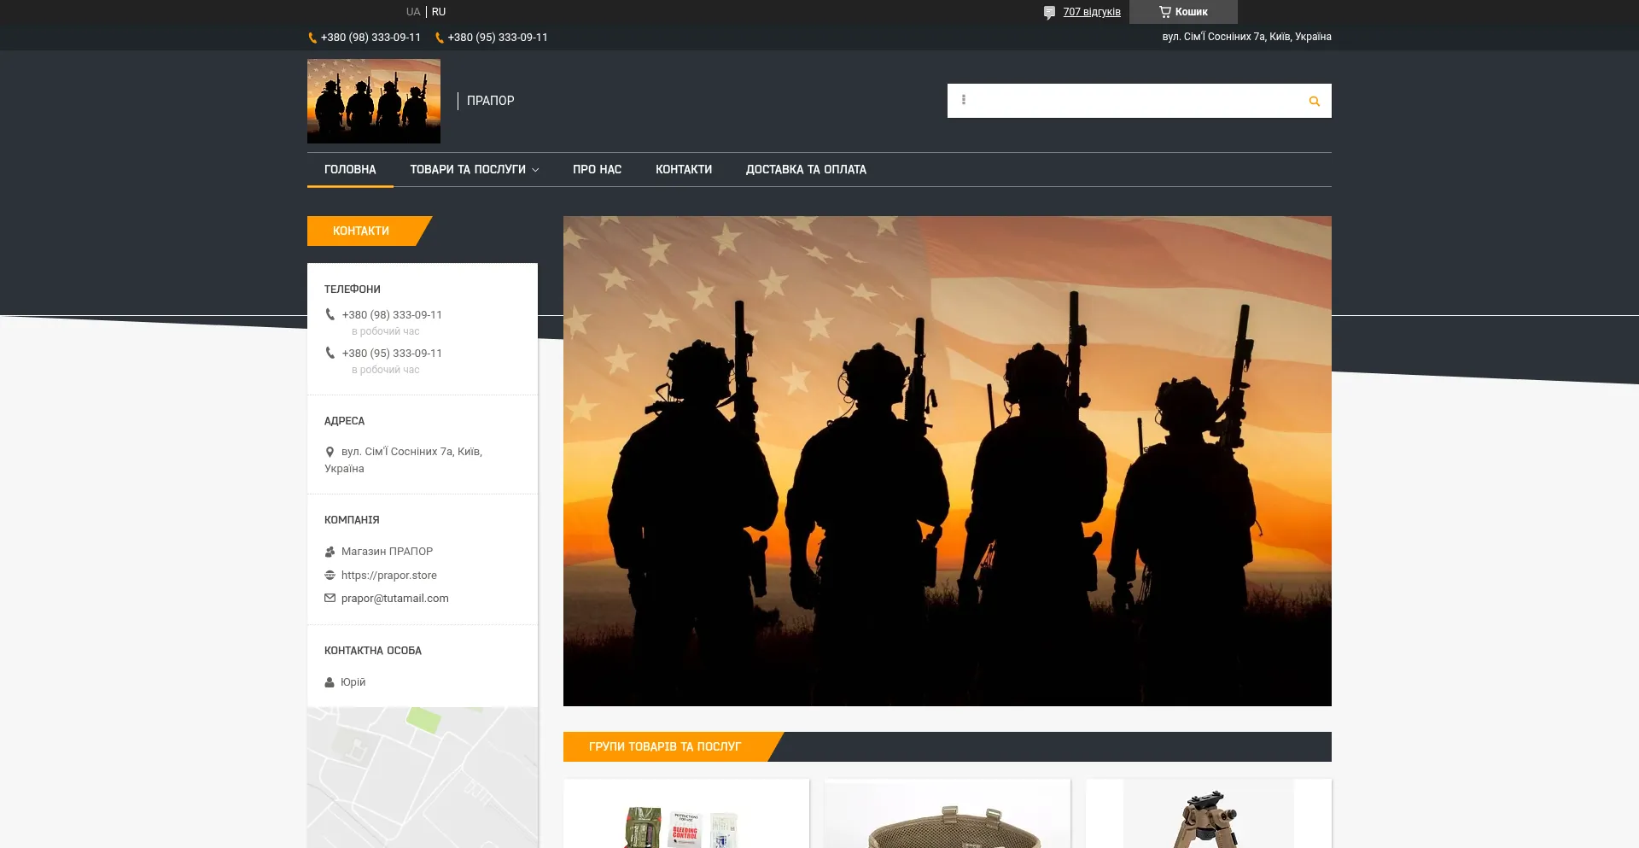Open the map thumbnail below the contacts
The height and width of the screenshot is (848, 1639).
click(x=423, y=777)
